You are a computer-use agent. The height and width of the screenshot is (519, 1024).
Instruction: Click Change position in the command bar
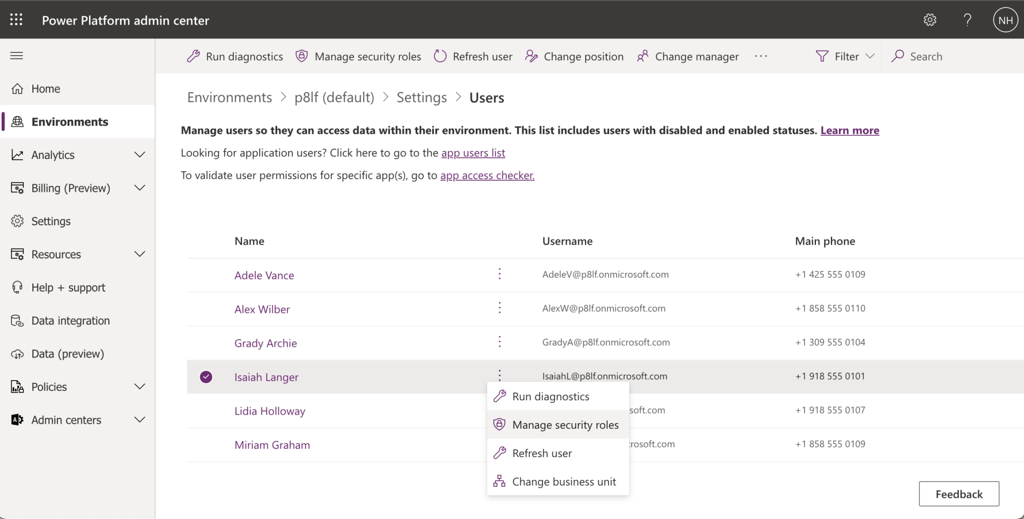click(574, 56)
